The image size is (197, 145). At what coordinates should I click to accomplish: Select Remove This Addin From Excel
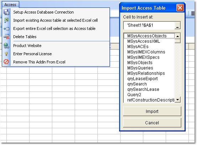pos(39,62)
